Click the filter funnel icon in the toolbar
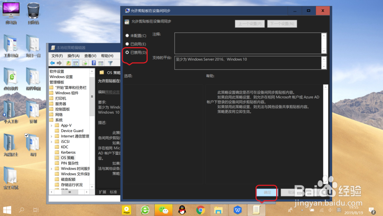 (110, 63)
